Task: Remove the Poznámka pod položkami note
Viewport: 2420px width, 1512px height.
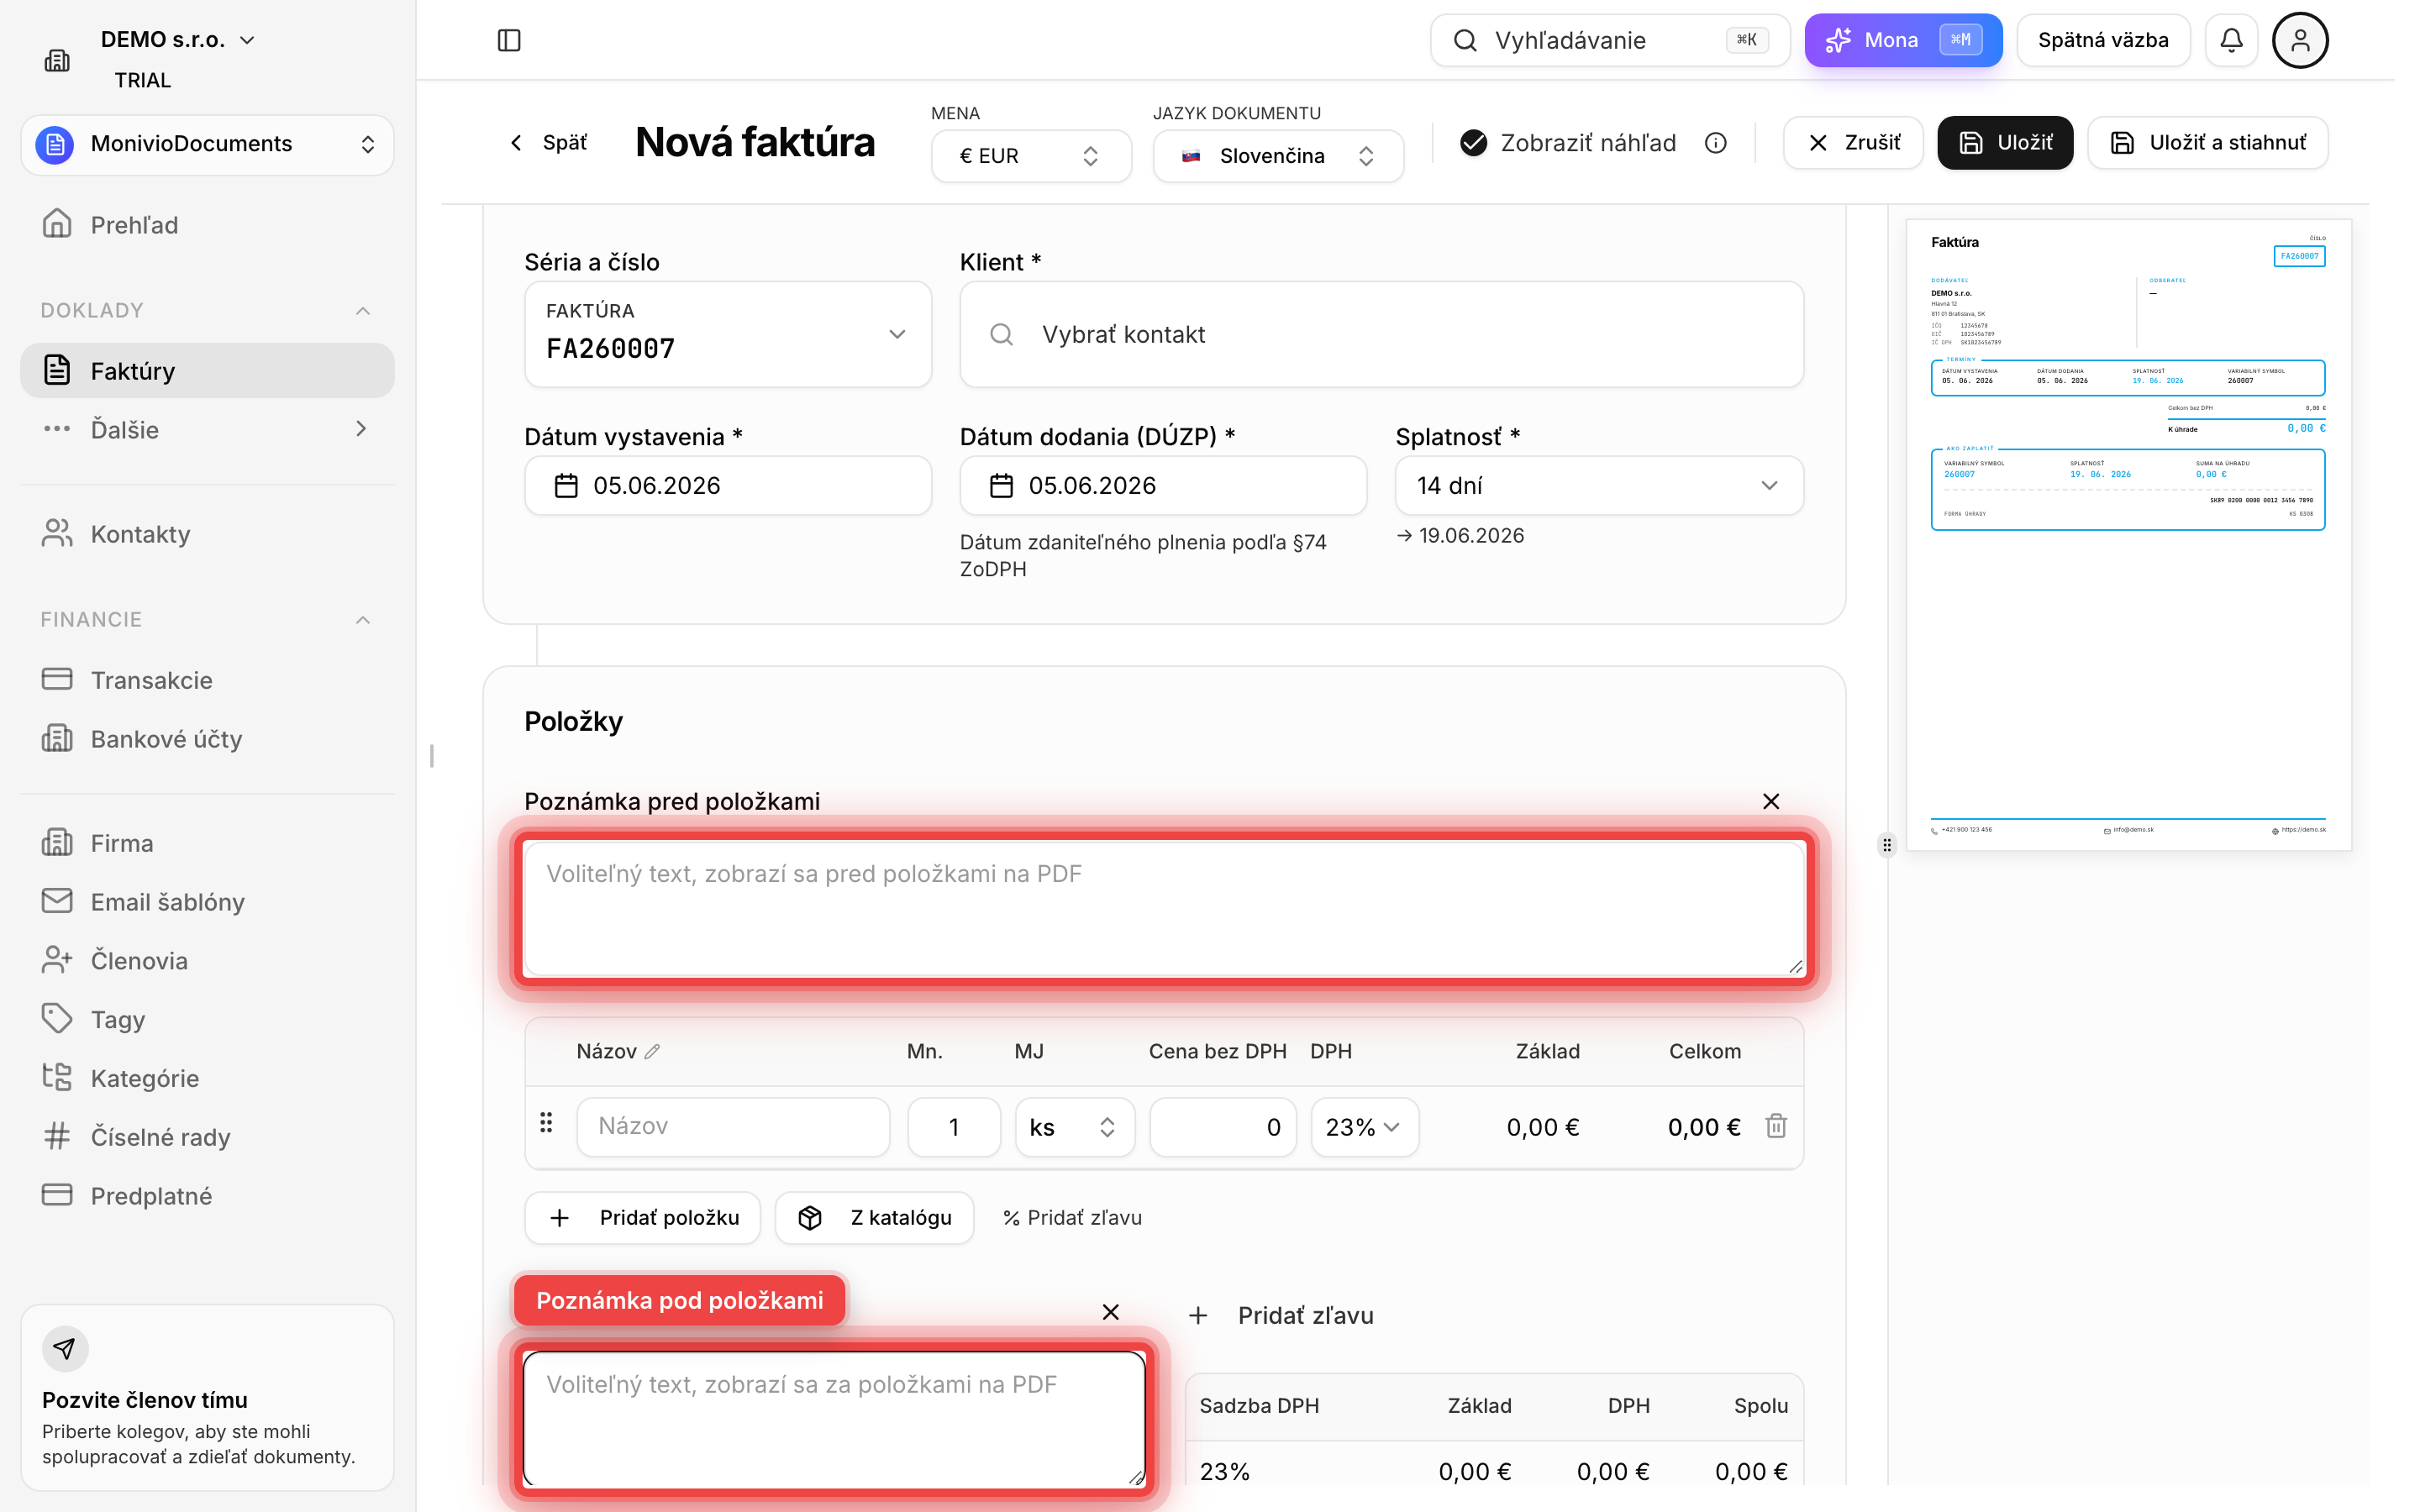Action: 1110,1312
